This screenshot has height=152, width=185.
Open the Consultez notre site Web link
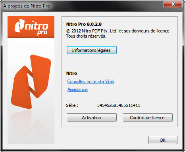tap(91, 82)
